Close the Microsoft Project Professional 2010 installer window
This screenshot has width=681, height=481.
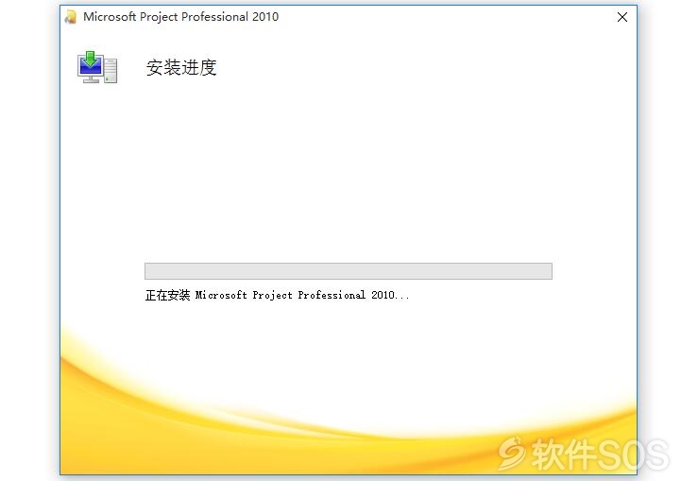point(621,17)
